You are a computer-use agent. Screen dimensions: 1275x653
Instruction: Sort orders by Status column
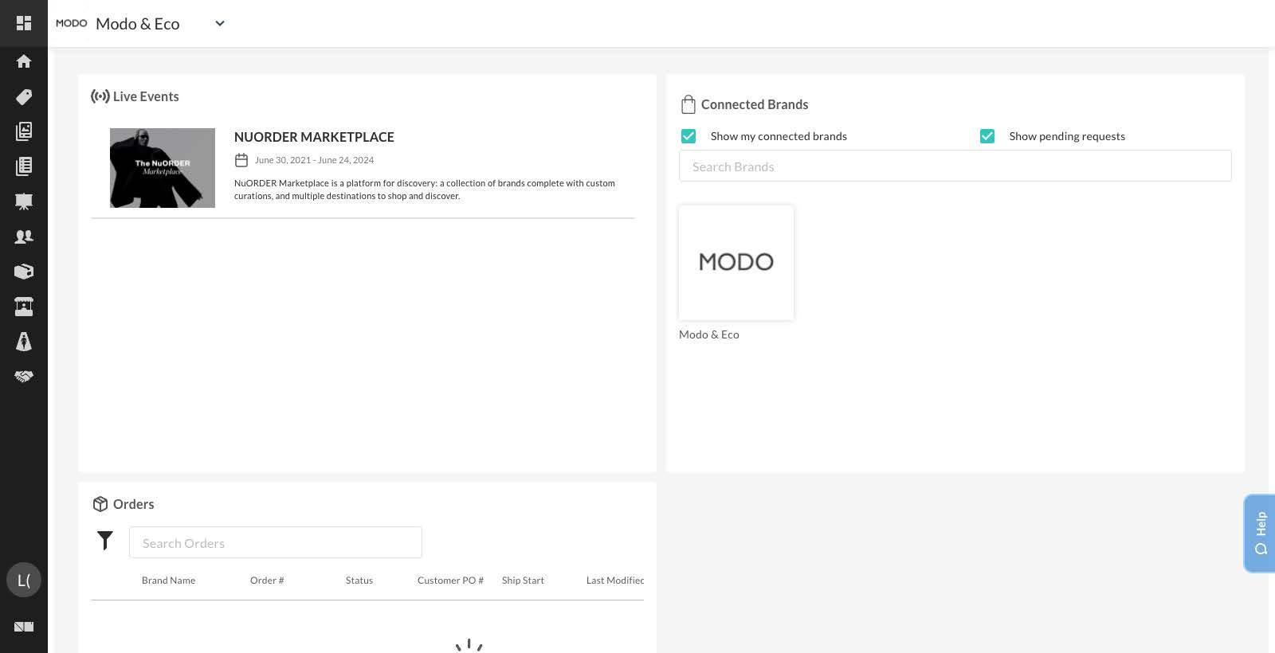[359, 581]
